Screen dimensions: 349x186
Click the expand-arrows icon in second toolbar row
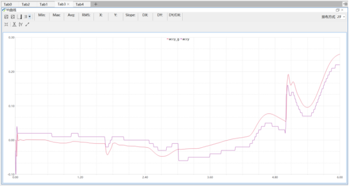click(6, 25)
